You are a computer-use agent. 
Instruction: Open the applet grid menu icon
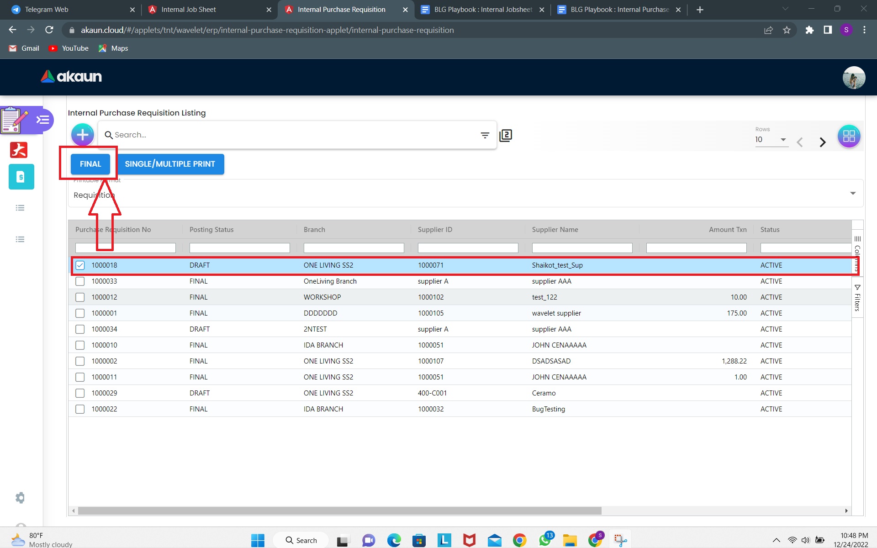(849, 136)
